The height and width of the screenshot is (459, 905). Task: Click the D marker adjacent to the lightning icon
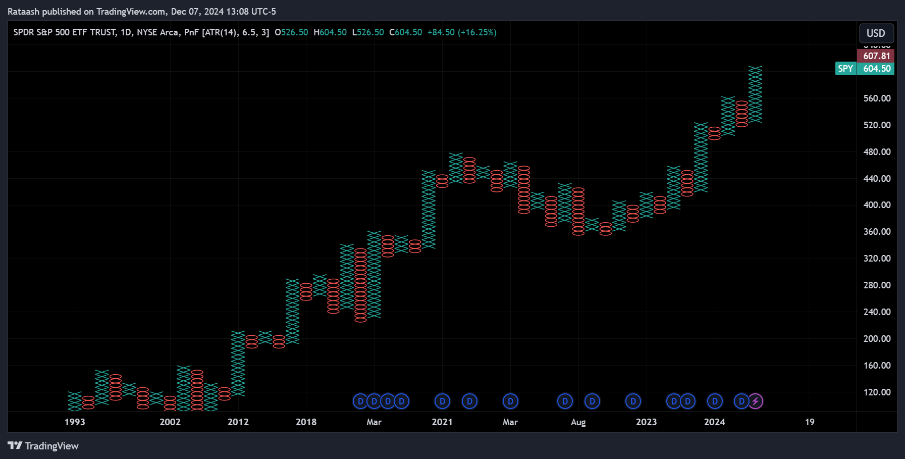741,401
